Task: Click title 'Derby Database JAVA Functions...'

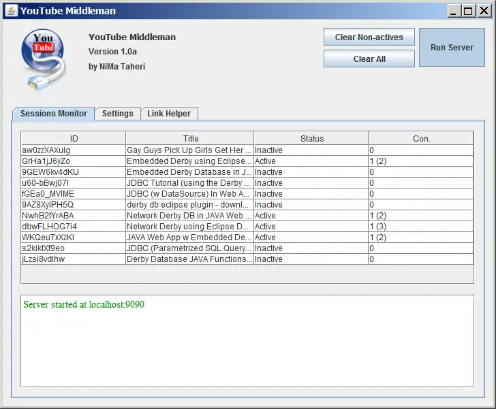Action: [189, 259]
